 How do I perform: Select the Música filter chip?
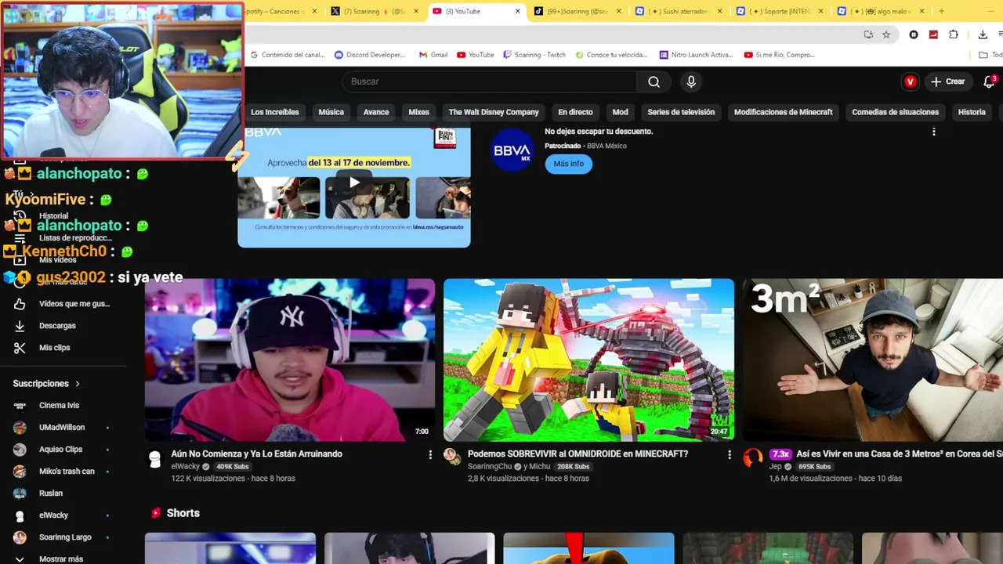[331, 112]
